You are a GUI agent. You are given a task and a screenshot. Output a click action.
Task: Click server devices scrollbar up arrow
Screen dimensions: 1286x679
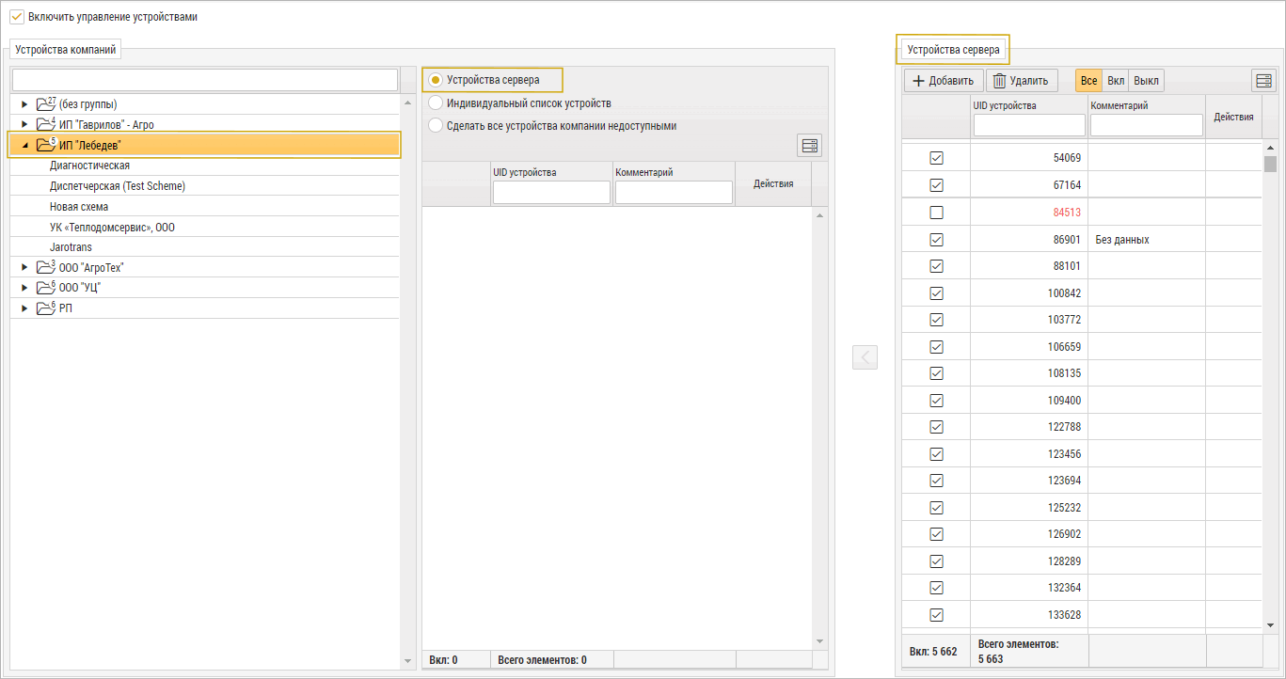(x=1270, y=149)
